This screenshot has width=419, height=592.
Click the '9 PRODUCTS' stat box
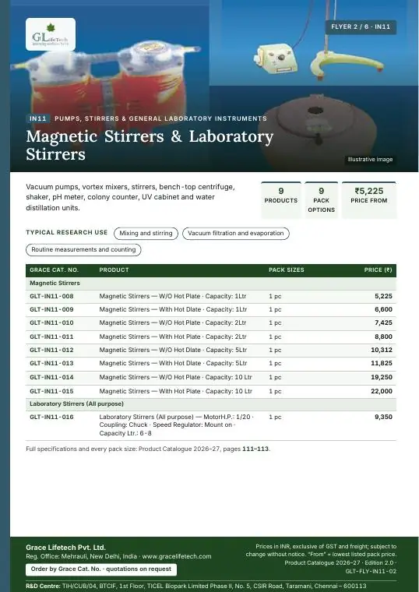(281, 199)
